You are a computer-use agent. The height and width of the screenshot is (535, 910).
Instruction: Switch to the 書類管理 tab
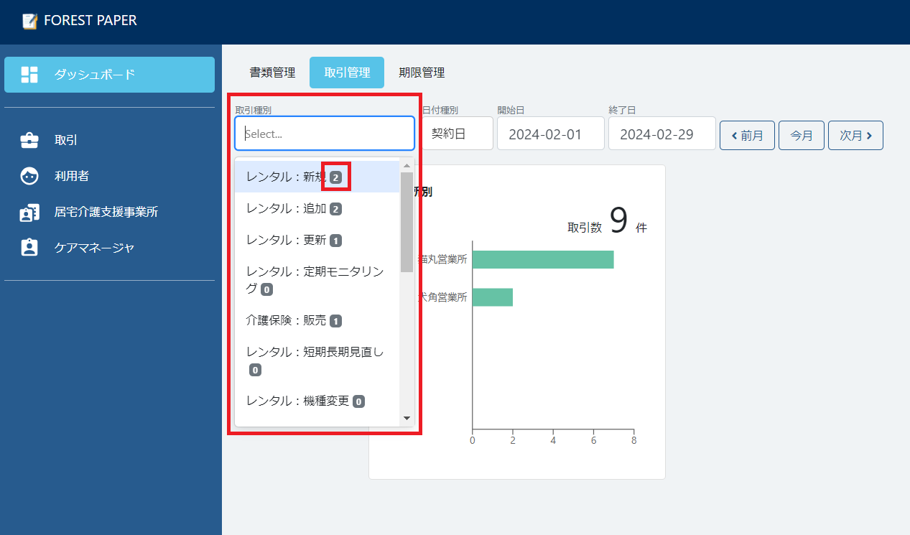(271, 72)
